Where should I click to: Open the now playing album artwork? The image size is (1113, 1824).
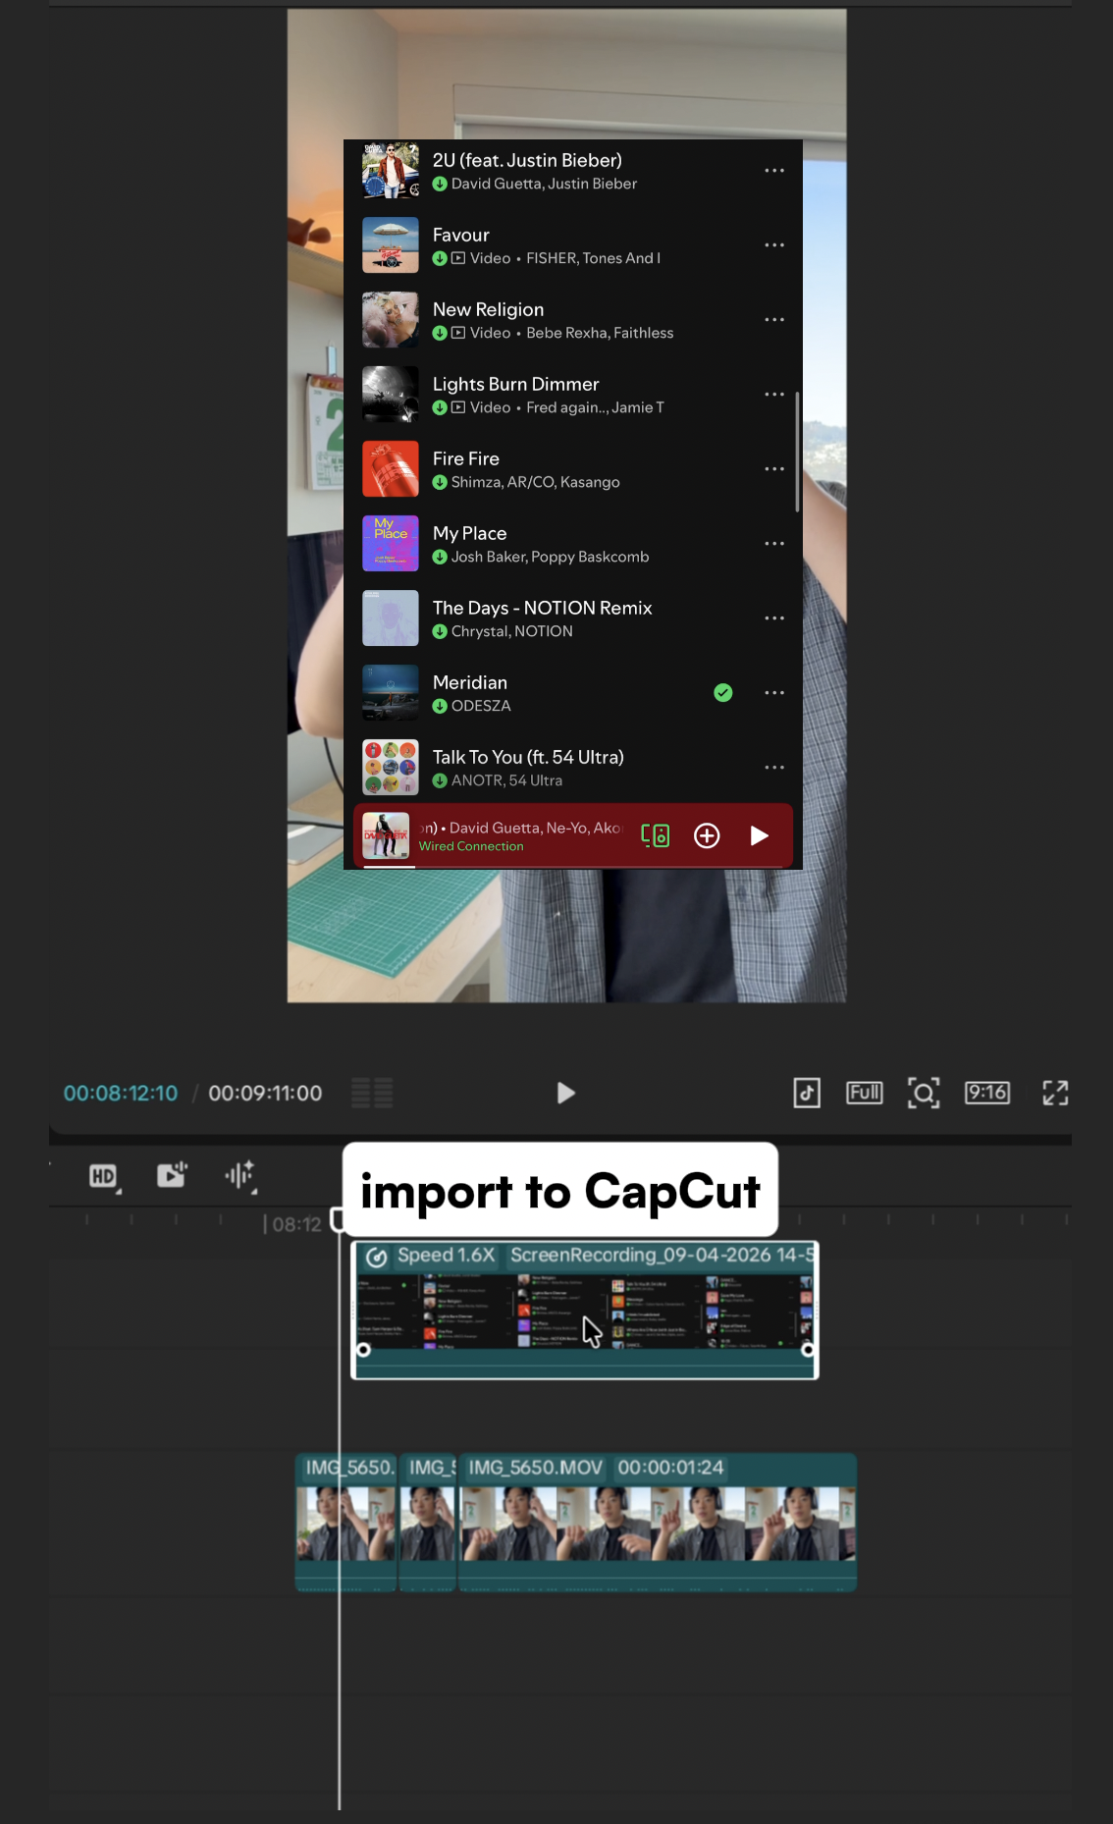(x=386, y=835)
